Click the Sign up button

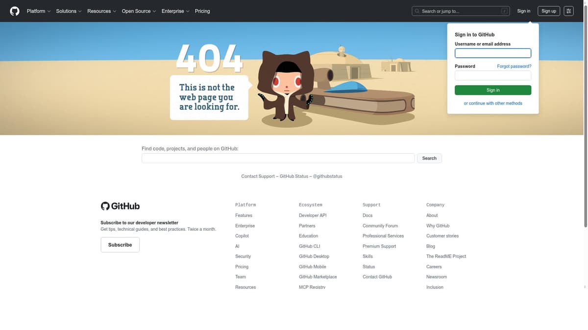point(549,10)
